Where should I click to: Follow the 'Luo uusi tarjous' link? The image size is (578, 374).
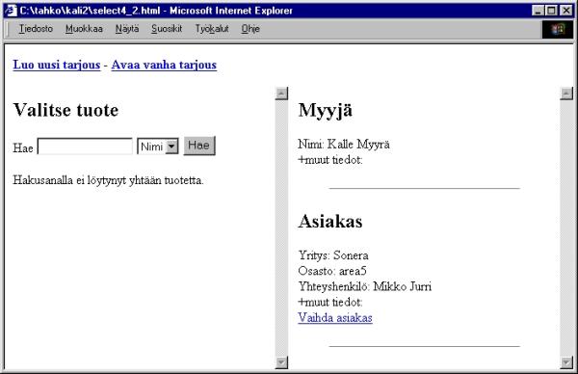[57, 65]
